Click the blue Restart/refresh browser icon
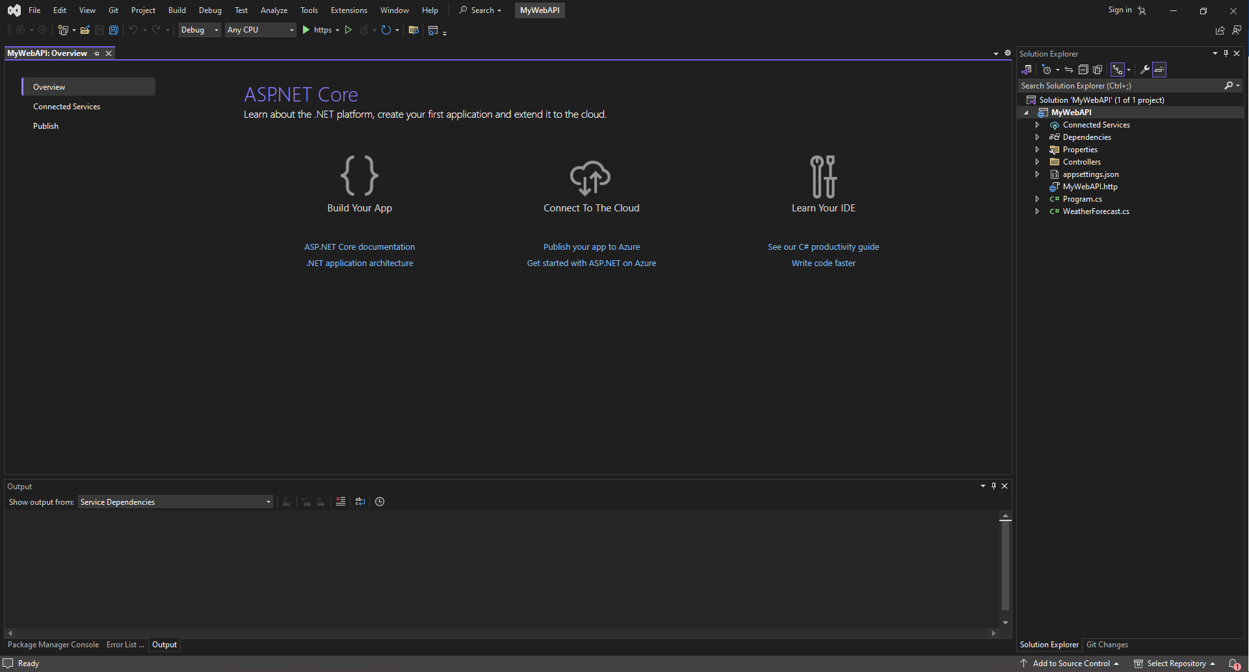The height and width of the screenshot is (672, 1249). [x=386, y=30]
